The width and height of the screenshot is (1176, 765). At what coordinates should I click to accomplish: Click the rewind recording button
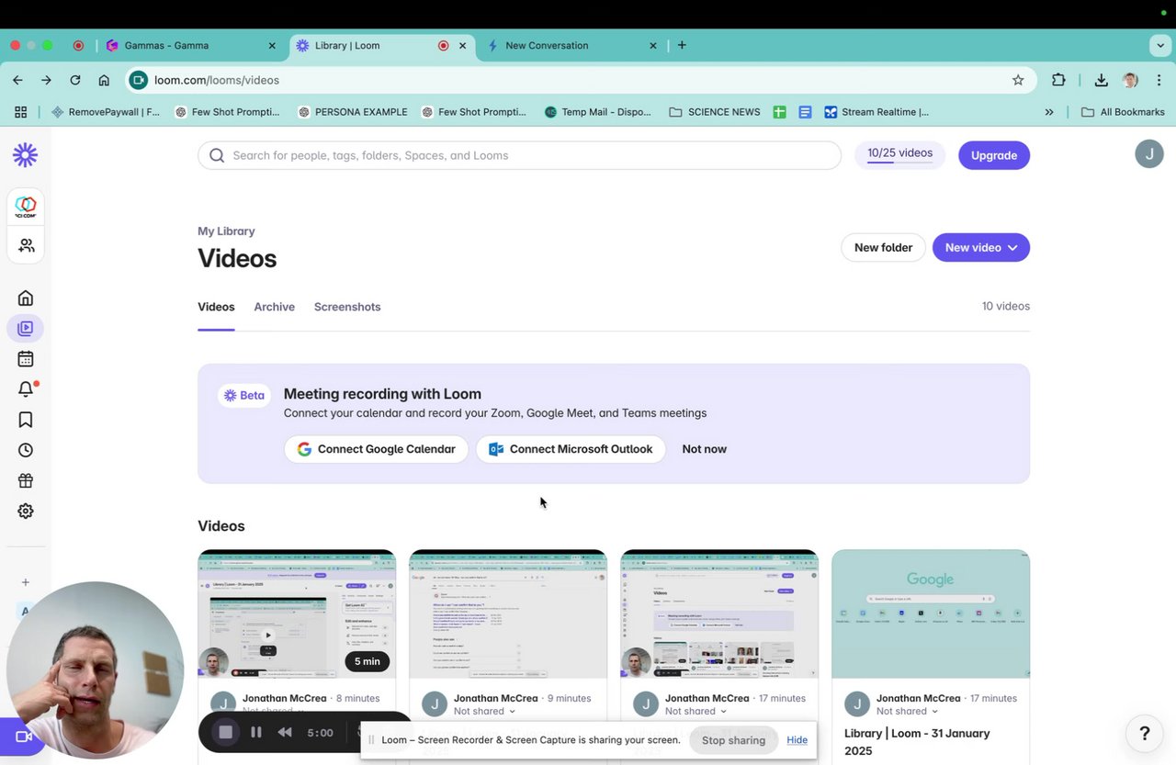tap(285, 732)
